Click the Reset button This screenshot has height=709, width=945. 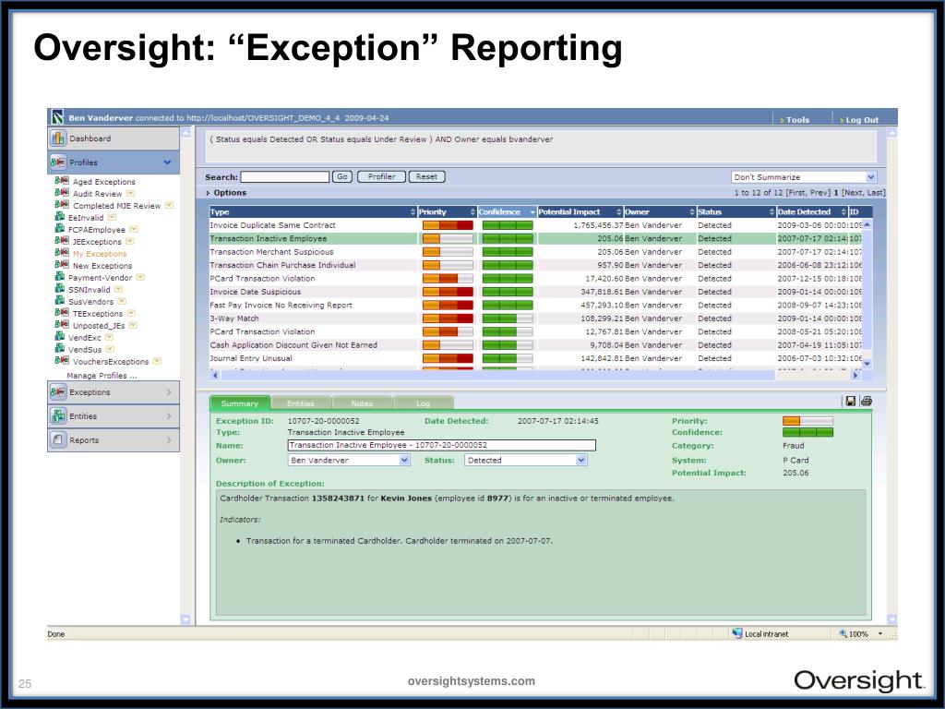coord(426,176)
